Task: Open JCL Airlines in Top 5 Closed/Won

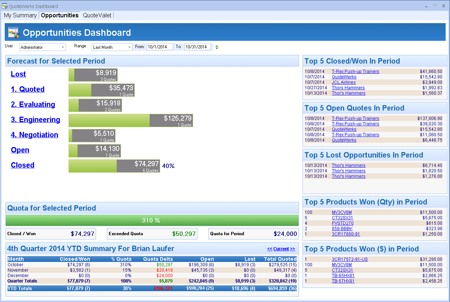Action: 343,82
